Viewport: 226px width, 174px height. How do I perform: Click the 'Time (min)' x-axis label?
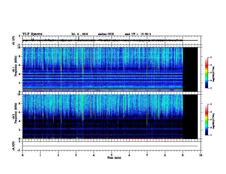click(x=114, y=158)
